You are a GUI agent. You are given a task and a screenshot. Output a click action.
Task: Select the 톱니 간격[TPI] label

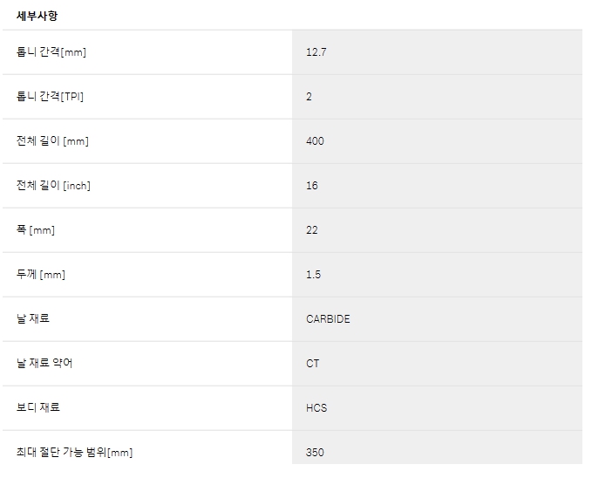point(50,96)
